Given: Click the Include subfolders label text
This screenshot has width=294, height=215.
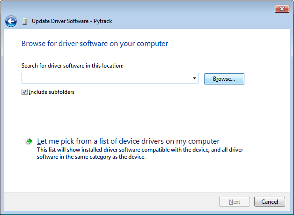Looking at the screenshot, I should tap(51, 92).
